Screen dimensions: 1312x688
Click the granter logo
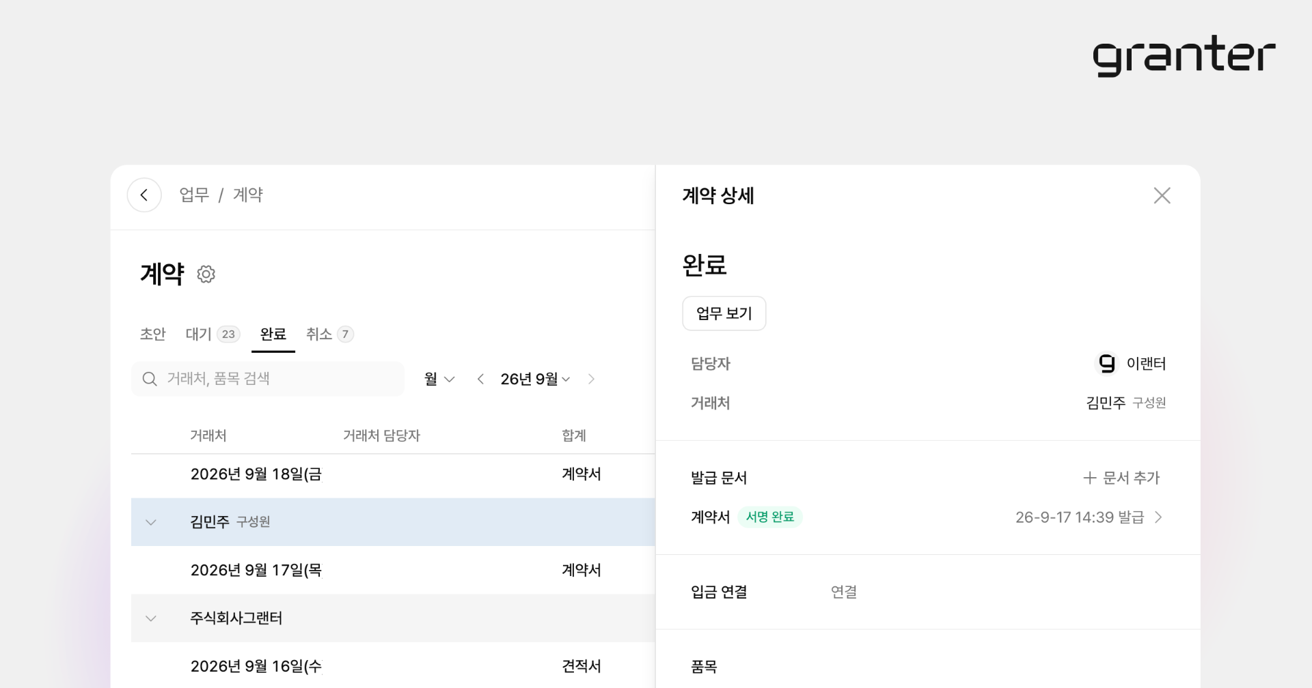pos(1184,55)
